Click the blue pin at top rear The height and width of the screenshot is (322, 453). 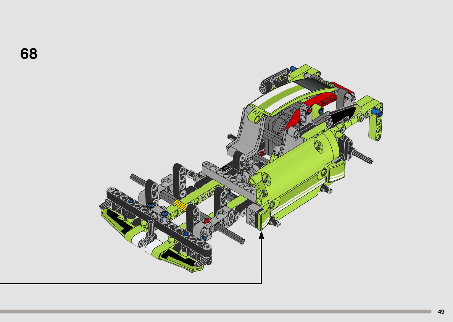(x=294, y=69)
